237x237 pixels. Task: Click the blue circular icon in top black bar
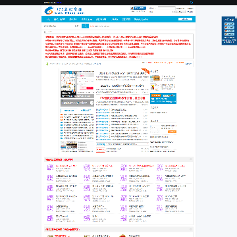192,3
